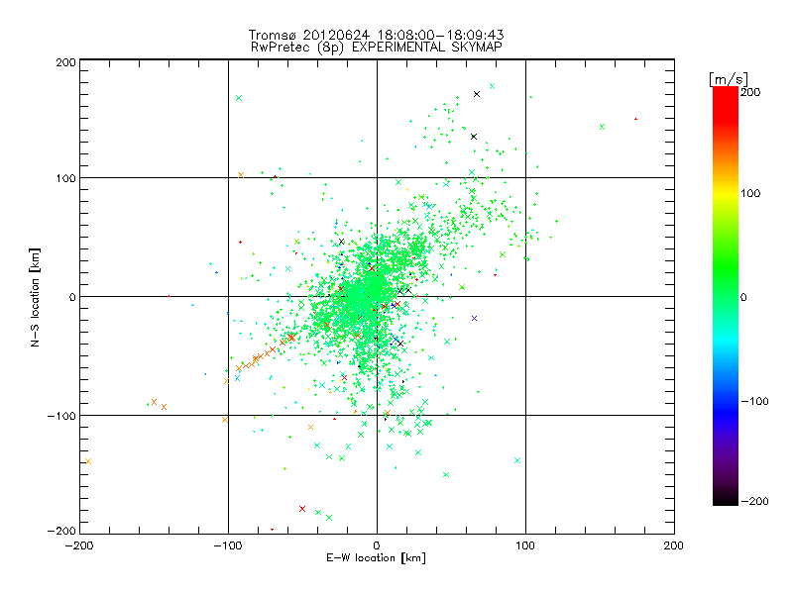Screen dimensions: 793x594
Task: Click the "N-S location [km]" axis label
Action: (35, 298)
